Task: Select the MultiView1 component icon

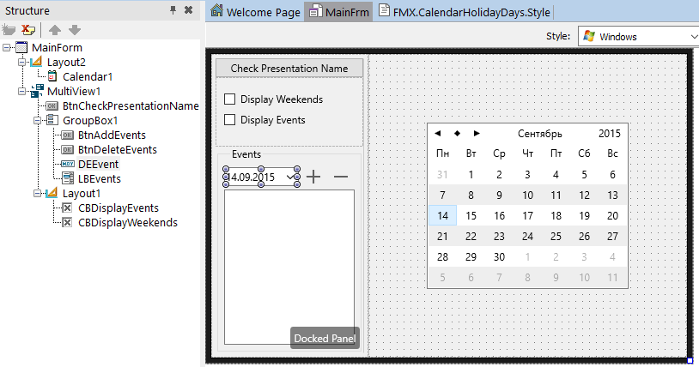Action: [x=38, y=91]
